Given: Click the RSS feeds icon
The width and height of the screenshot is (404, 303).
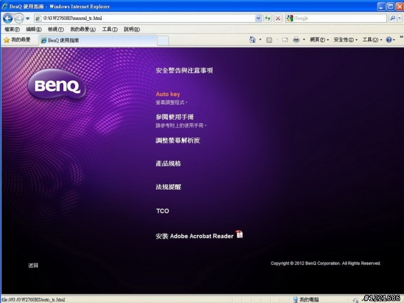Looking at the screenshot, I should tap(270, 40).
